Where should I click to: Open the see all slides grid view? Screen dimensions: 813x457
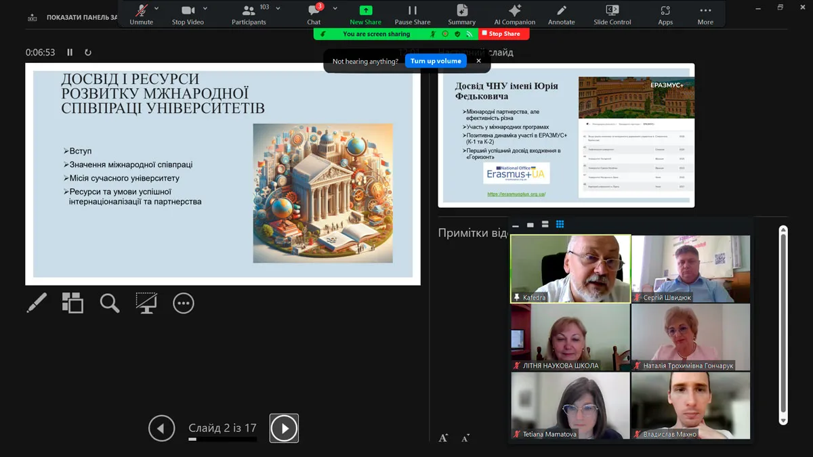[x=72, y=303]
